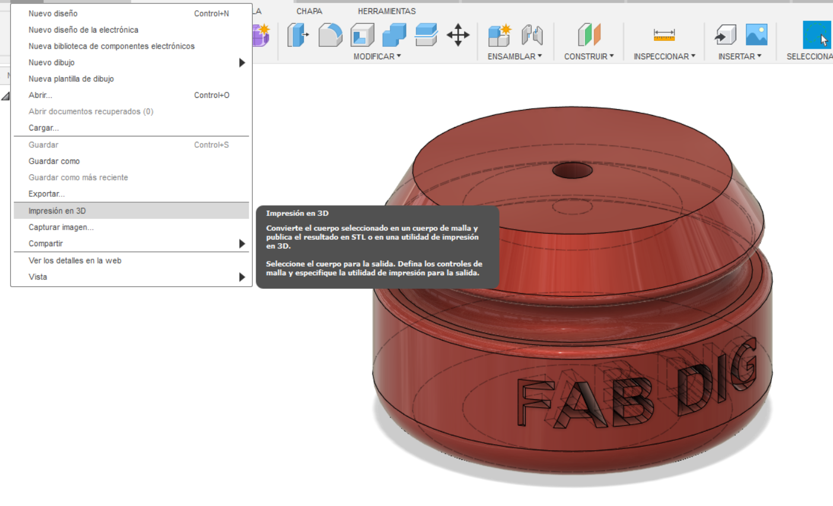Click the Control+O shortcut text
Image resolution: width=833 pixels, height=506 pixels.
pos(212,95)
